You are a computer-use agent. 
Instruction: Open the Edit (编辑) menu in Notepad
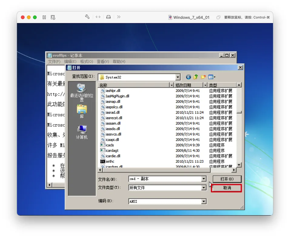click(x=70, y=62)
